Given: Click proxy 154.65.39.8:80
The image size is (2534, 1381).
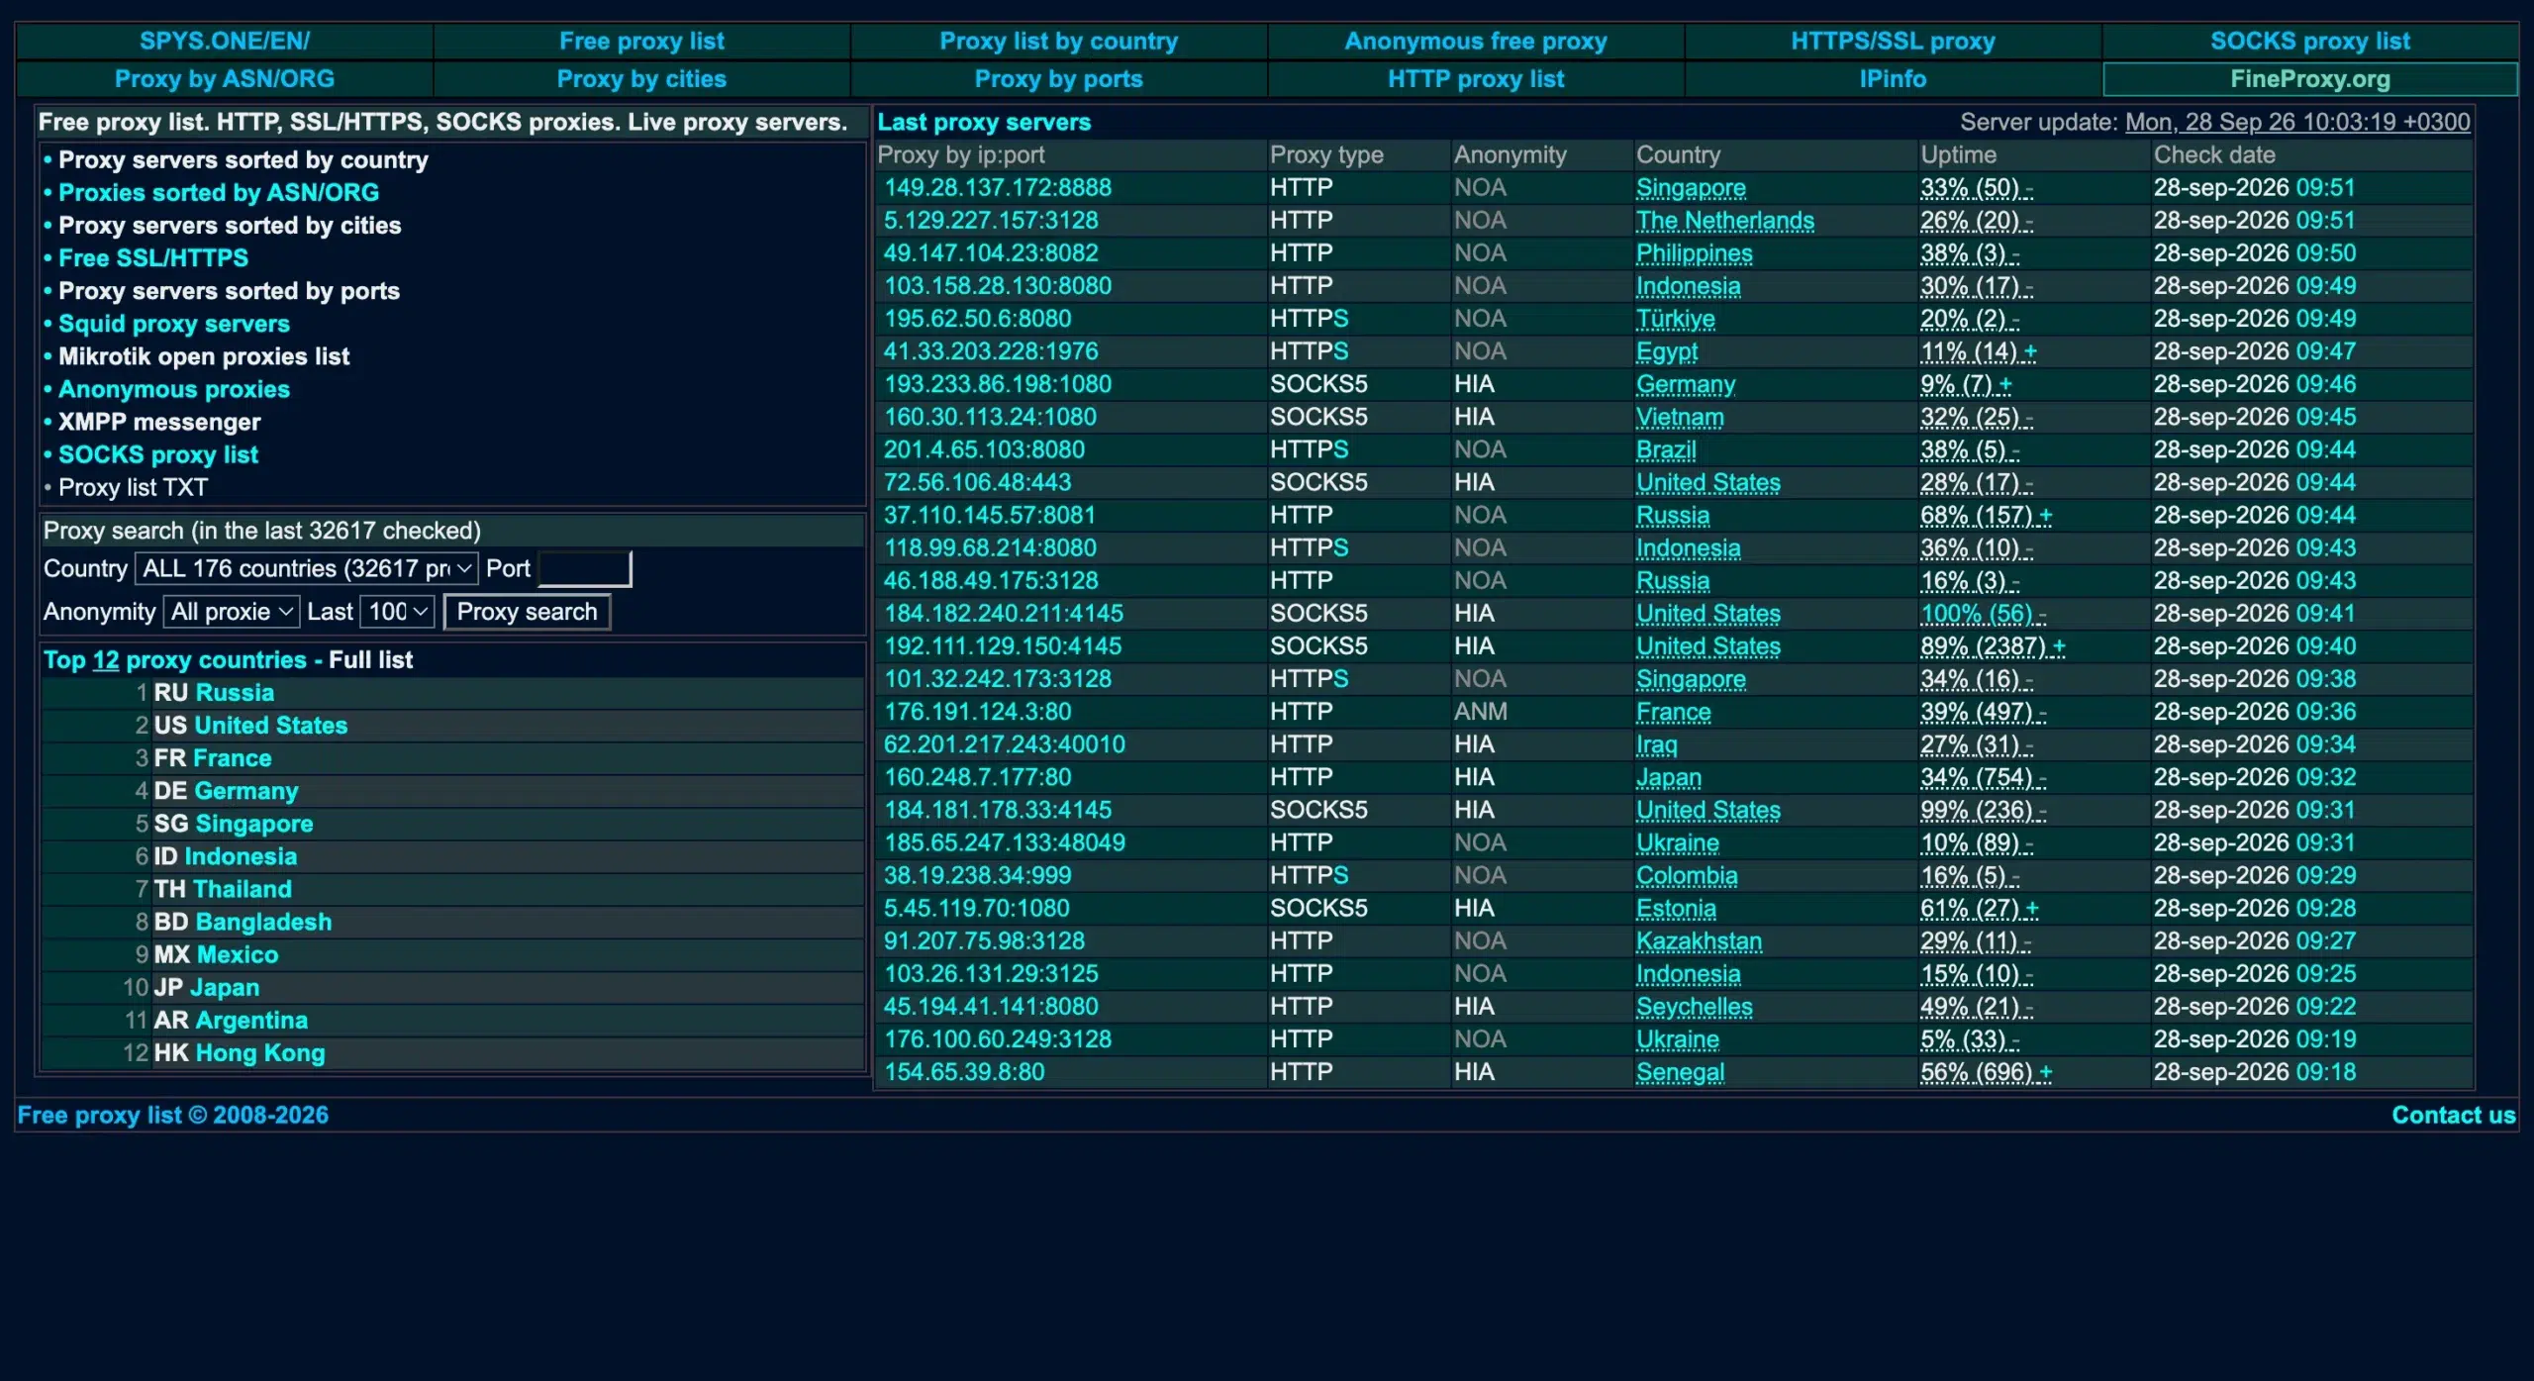Looking at the screenshot, I should coord(964,1072).
